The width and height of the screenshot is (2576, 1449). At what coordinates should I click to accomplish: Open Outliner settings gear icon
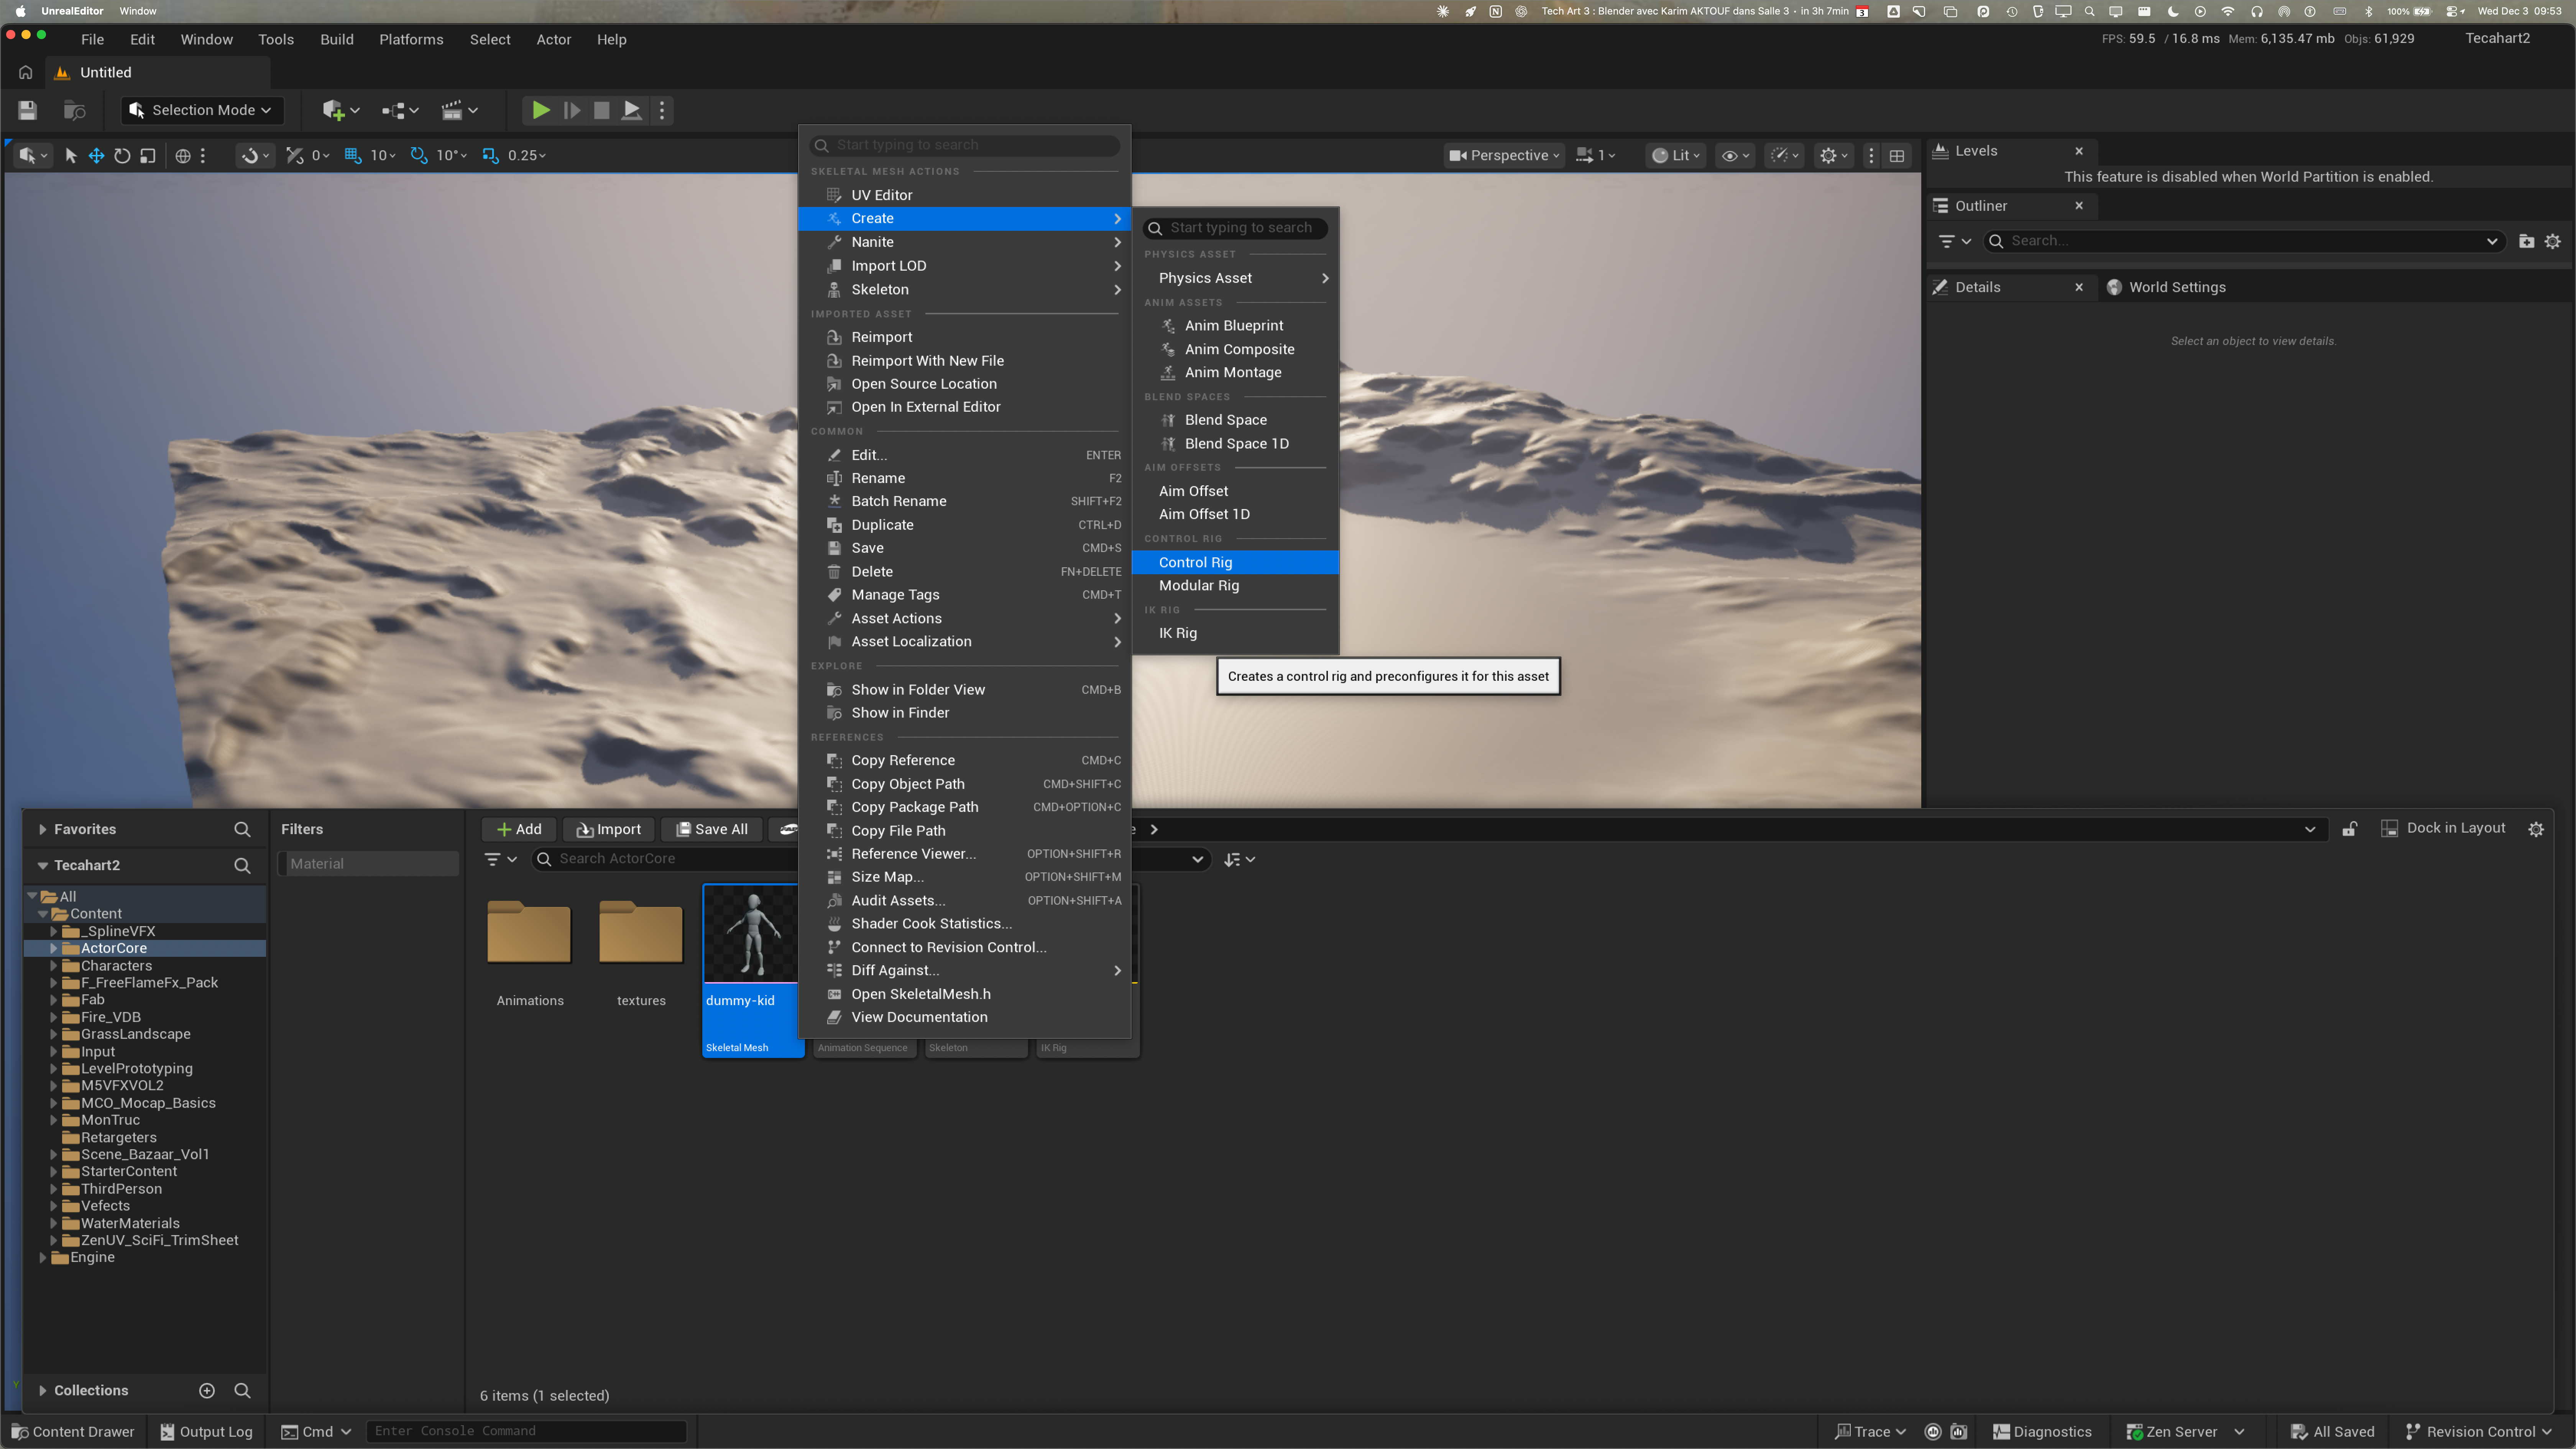tap(2553, 241)
